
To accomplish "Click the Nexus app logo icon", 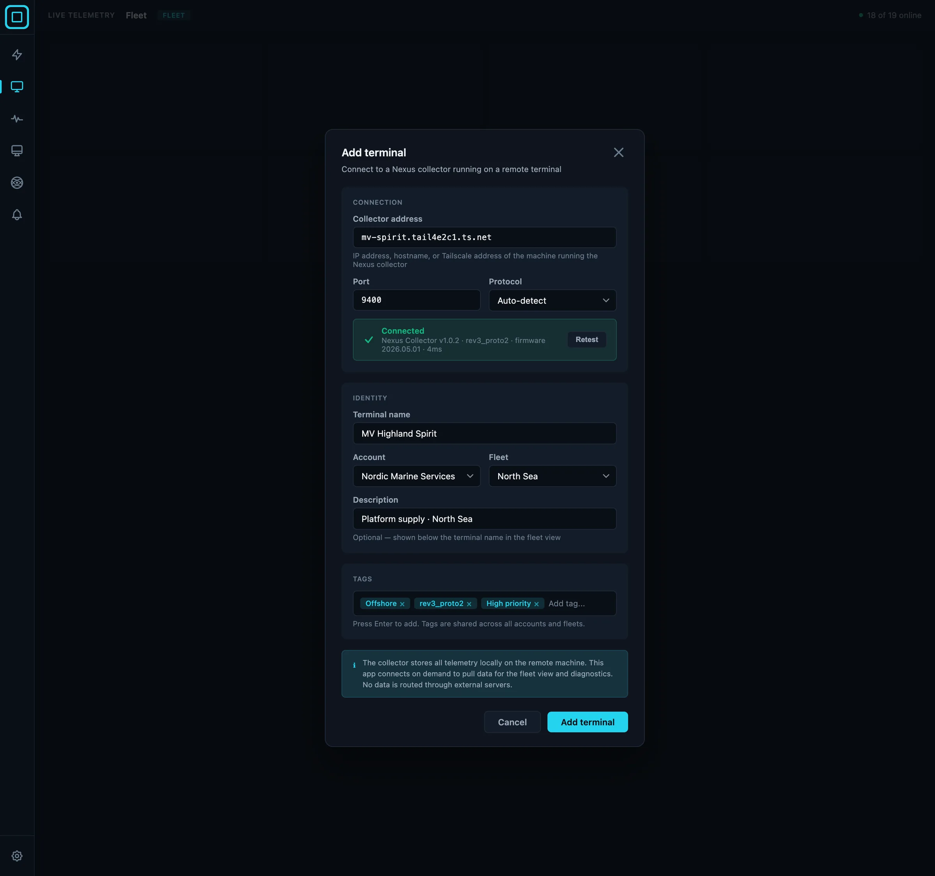I will pyautogui.click(x=17, y=17).
